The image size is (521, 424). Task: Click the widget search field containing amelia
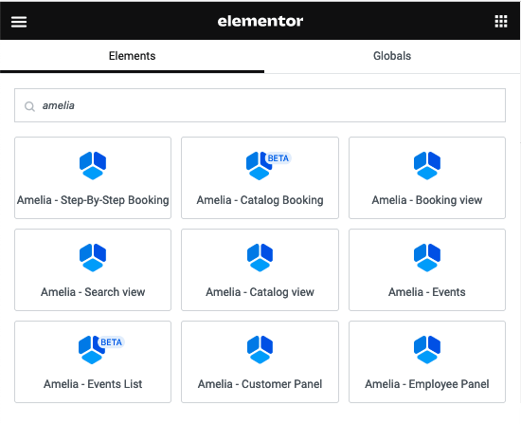260,105
